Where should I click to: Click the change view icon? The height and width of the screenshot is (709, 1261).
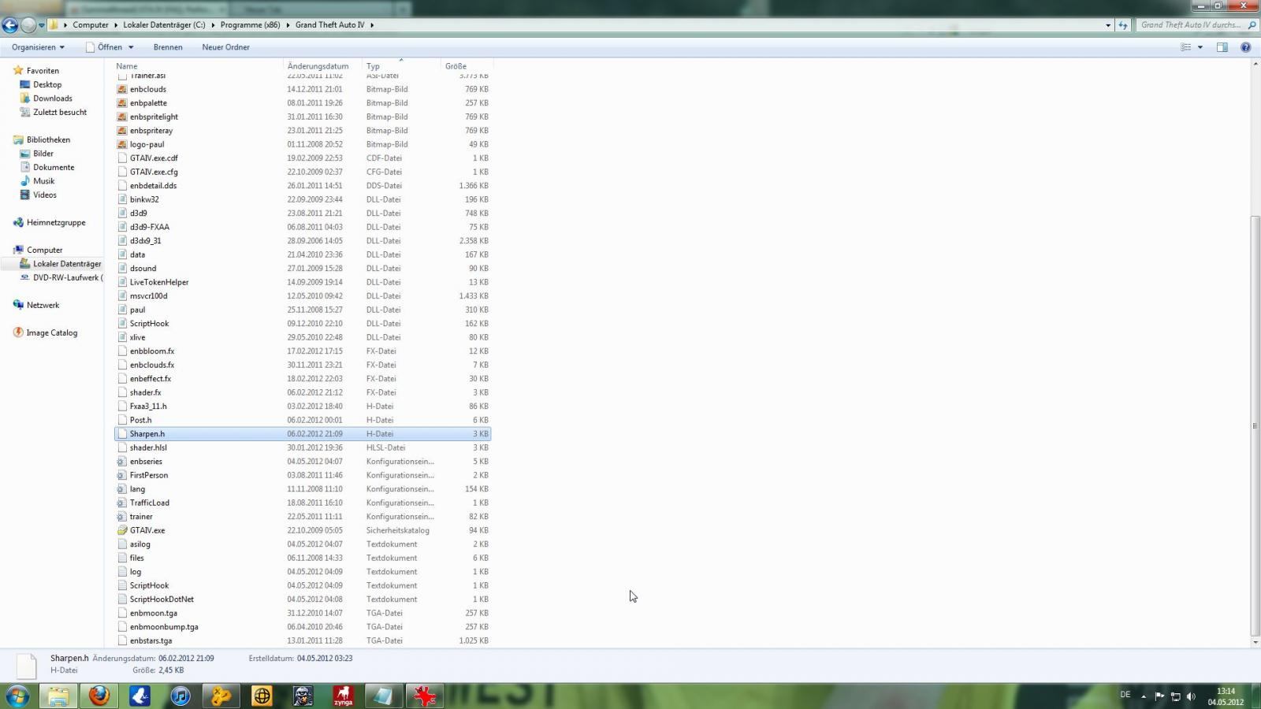(1185, 47)
